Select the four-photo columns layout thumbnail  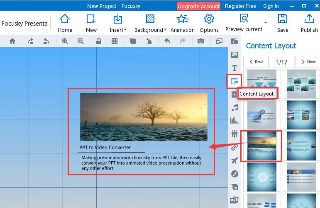[301, 115]
